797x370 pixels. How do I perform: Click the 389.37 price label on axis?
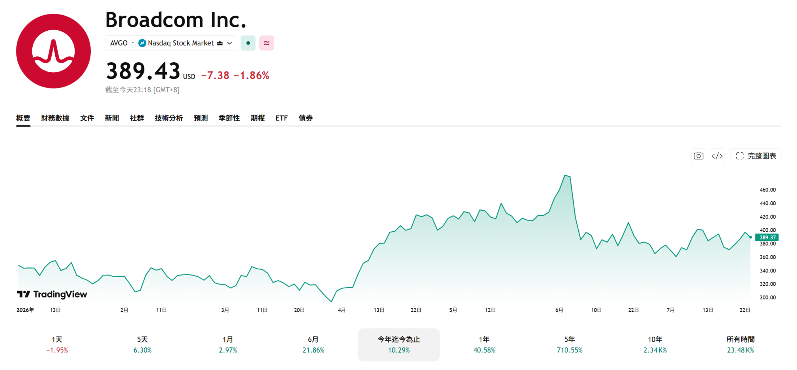point(767,237)
